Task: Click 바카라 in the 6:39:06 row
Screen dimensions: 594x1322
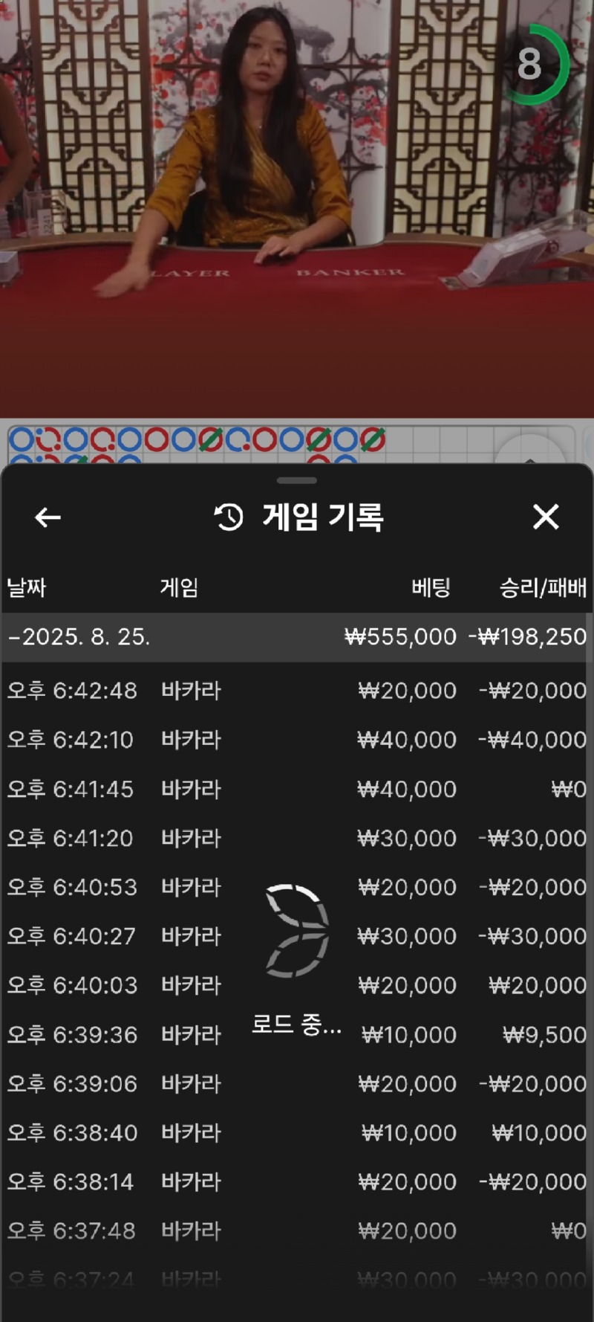Action: point(191,1083)
